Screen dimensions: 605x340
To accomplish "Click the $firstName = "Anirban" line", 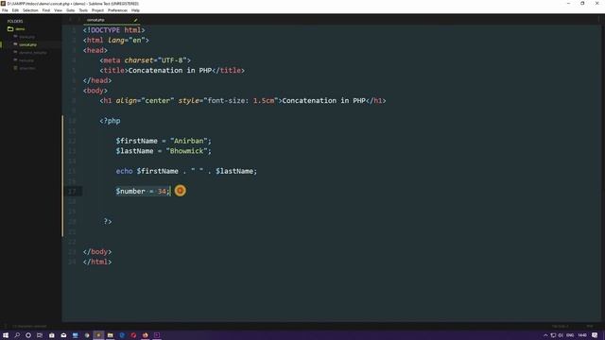I will [x=164, y=141].
